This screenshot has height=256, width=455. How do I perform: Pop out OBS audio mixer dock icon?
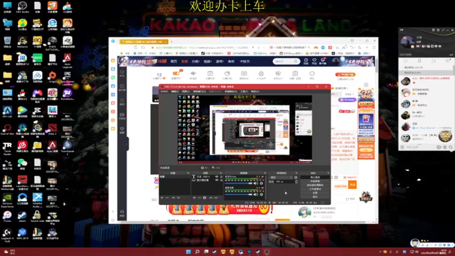pos(264,173)
